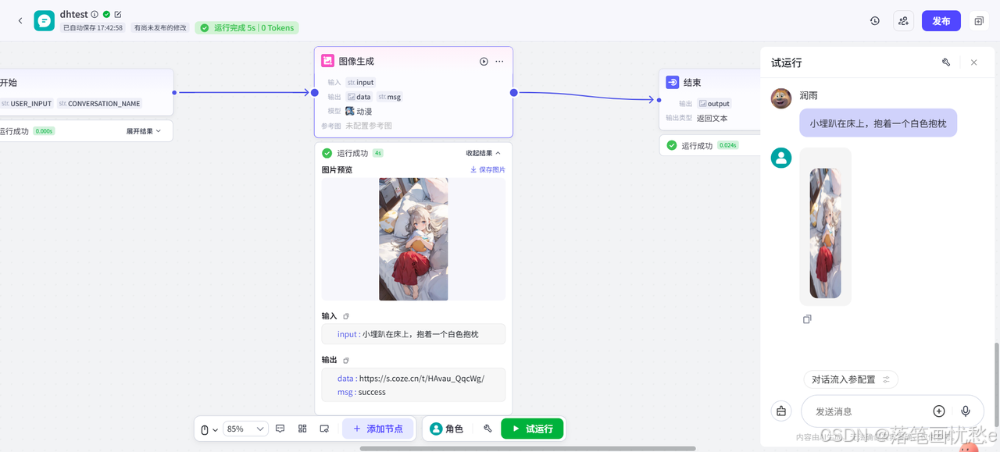Collapse results via 收起结果
Viewport: 1000px width, 452px height.
click(x=483, y=153)
